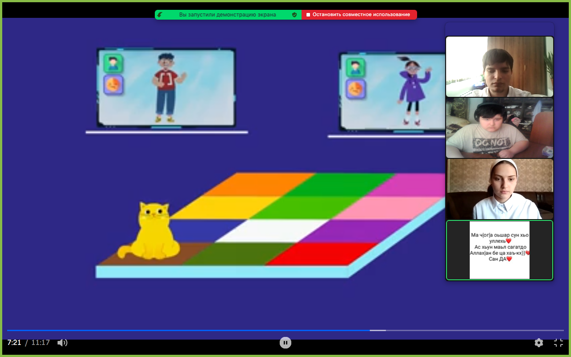Screen dimensions: 571x357
Task: Open the video settings gear
Action: click(x=539, y=343)
